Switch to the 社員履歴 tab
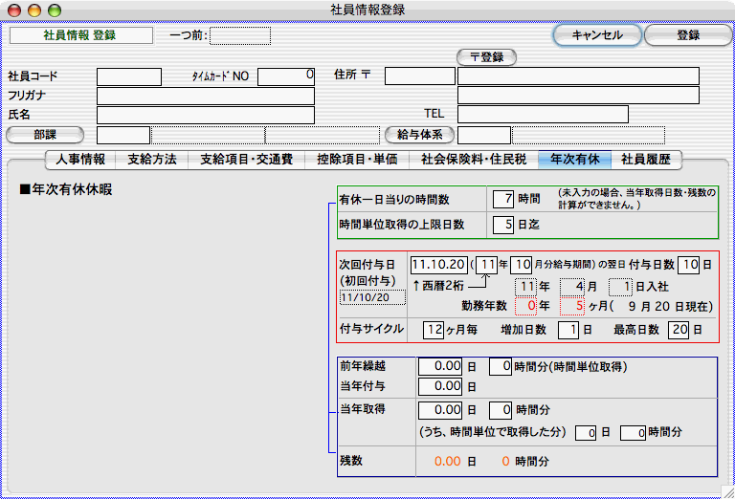Image resolution: width=735 pixels, height=499 pixels. (x=648, y=160)
